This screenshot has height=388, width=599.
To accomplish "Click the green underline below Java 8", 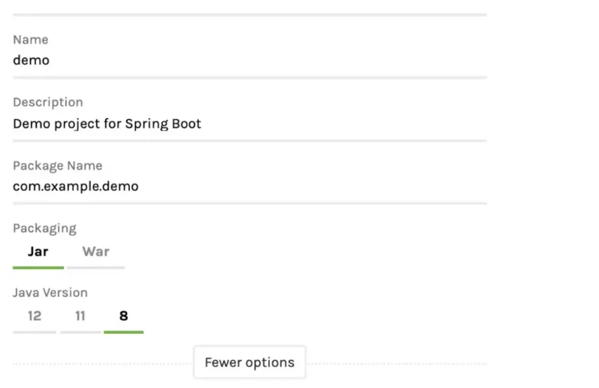I will [x=124, y=332].
